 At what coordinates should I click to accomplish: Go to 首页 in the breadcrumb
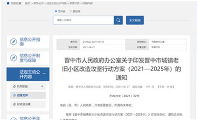point(28,3)
